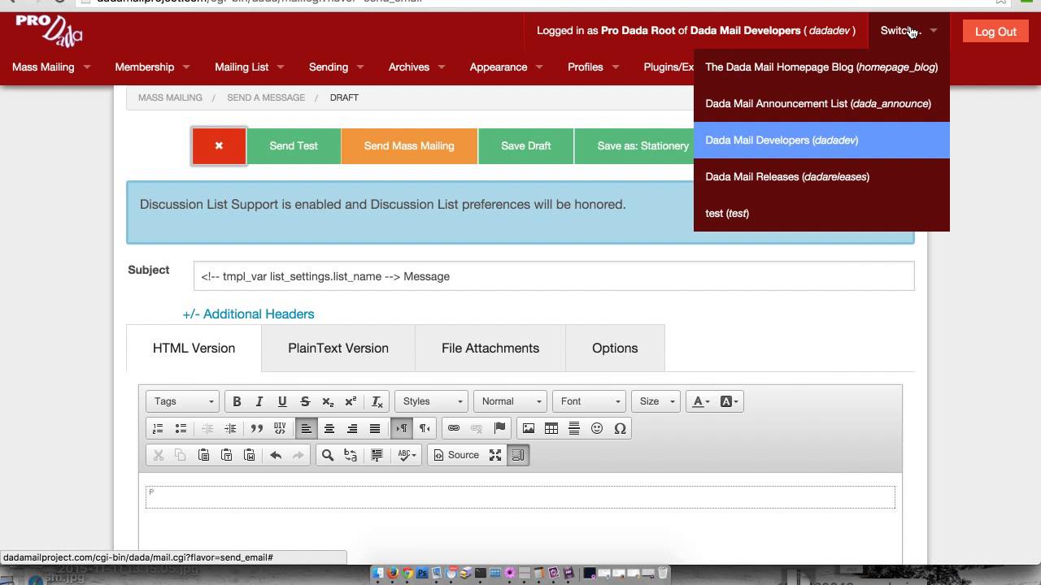
Task: Click Send Mass Mailing button
Action: tap(409, 145)
